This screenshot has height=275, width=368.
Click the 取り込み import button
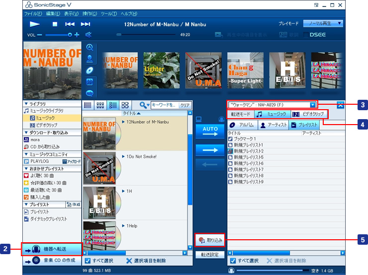tap(210, 240)
